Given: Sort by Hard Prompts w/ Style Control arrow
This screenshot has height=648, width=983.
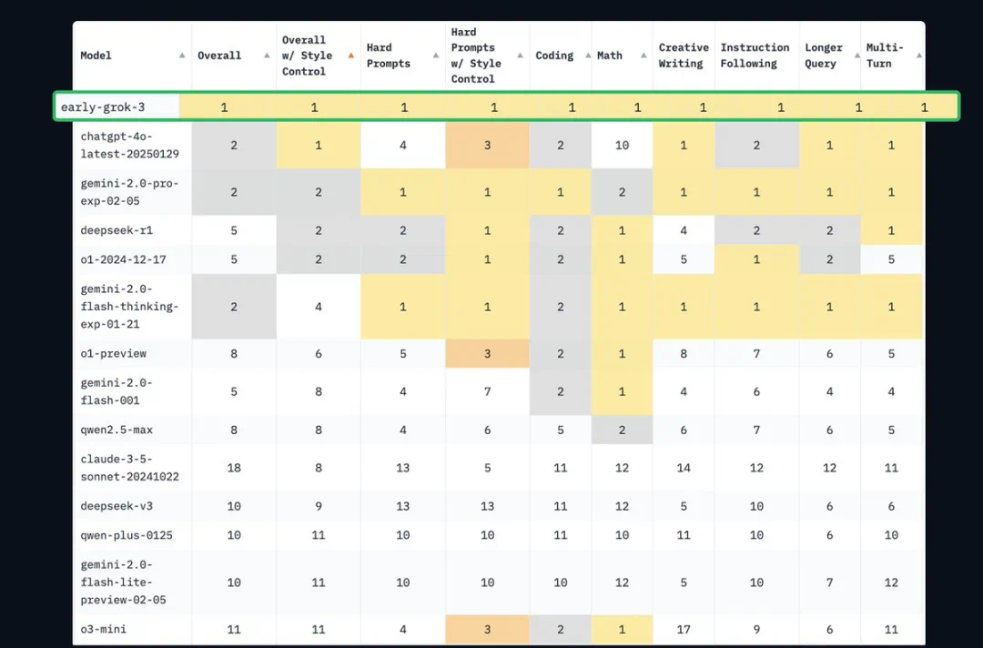Looking at the screenshot, I should (522, 56).
